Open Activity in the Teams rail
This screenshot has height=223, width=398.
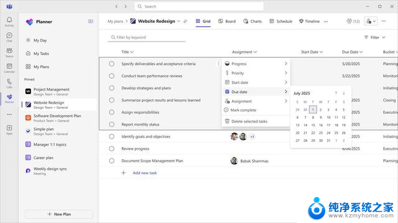pyautogui.click(x=9, y=22)
